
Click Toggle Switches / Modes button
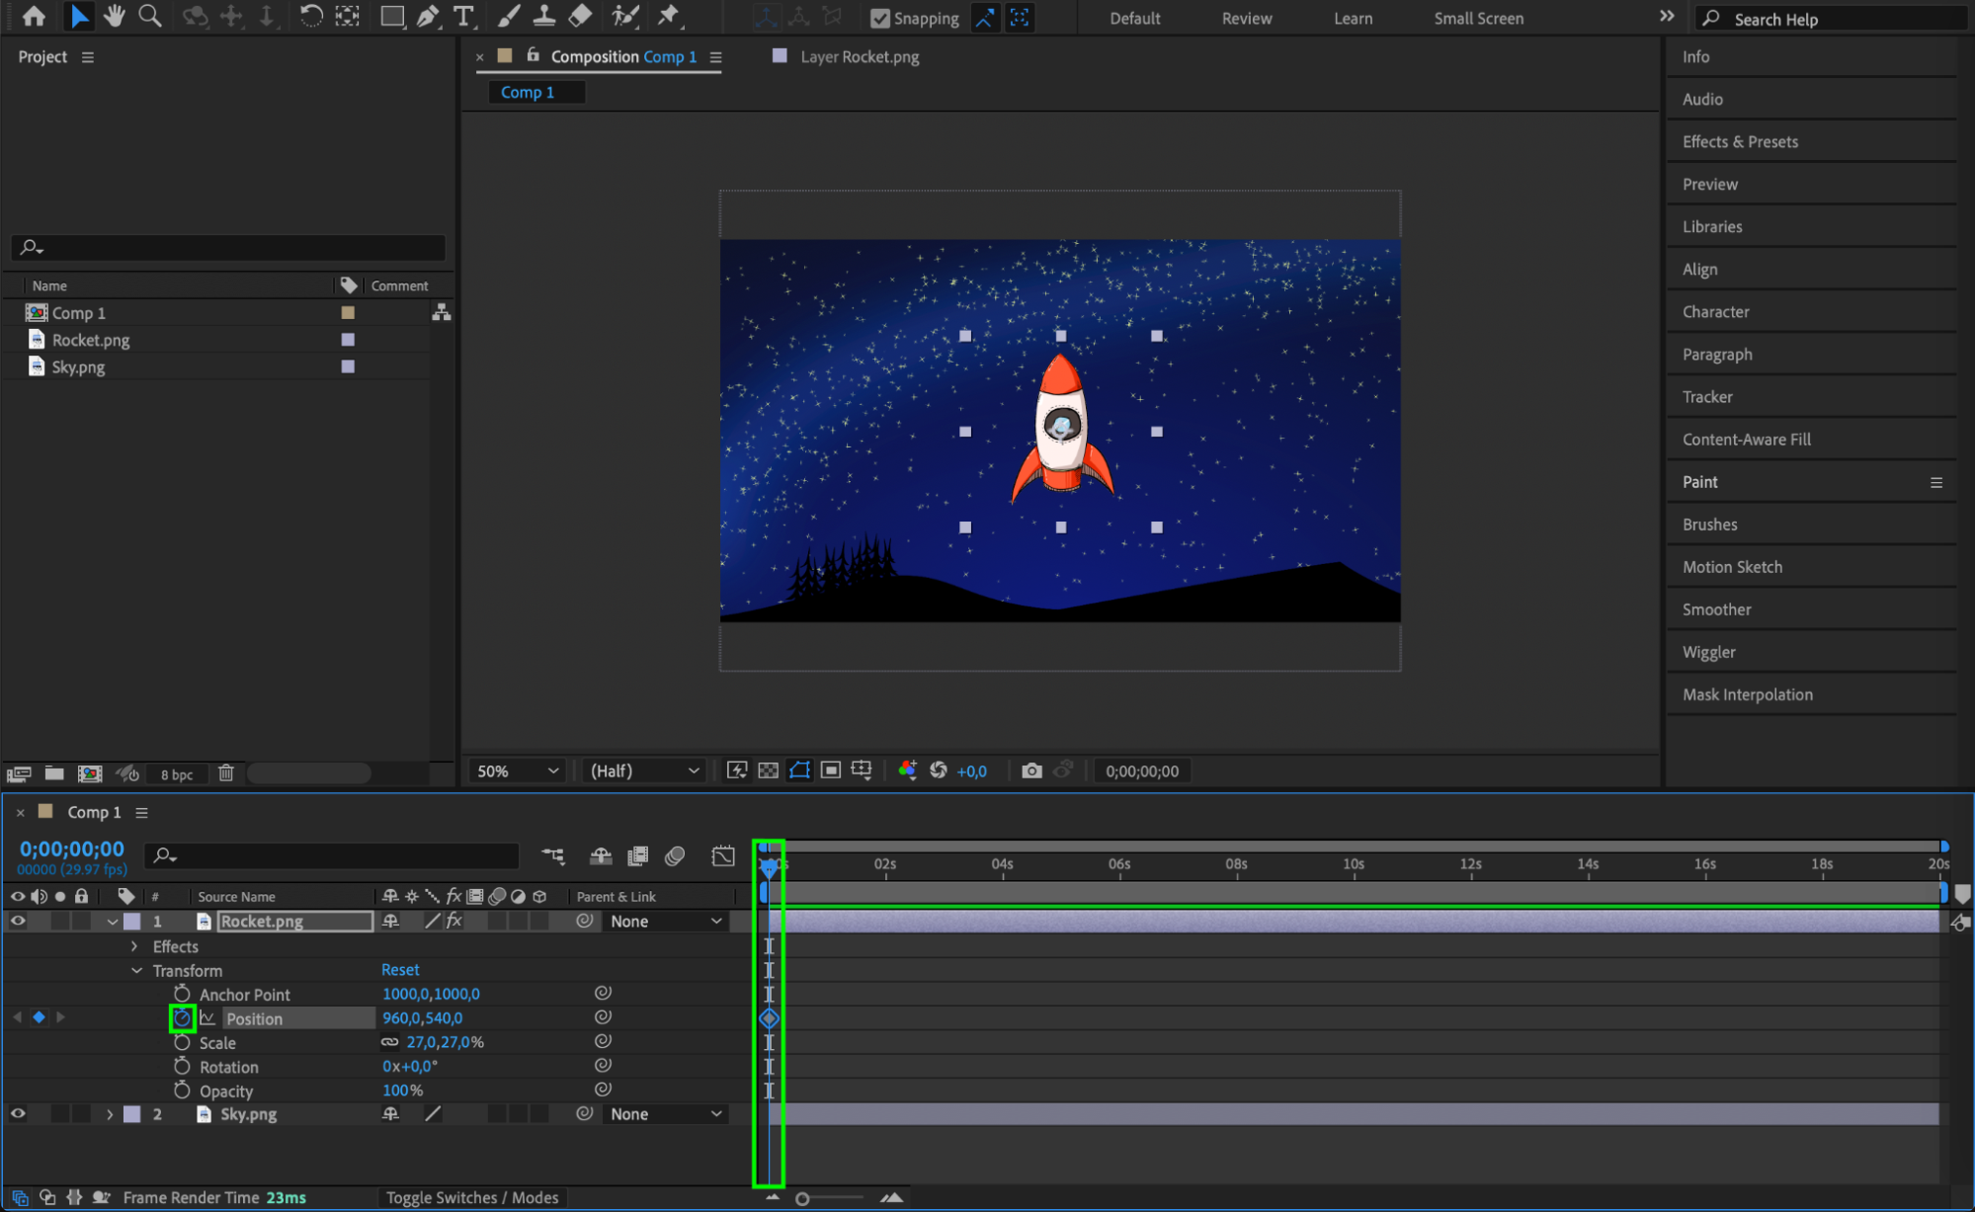click(471, 1197)
